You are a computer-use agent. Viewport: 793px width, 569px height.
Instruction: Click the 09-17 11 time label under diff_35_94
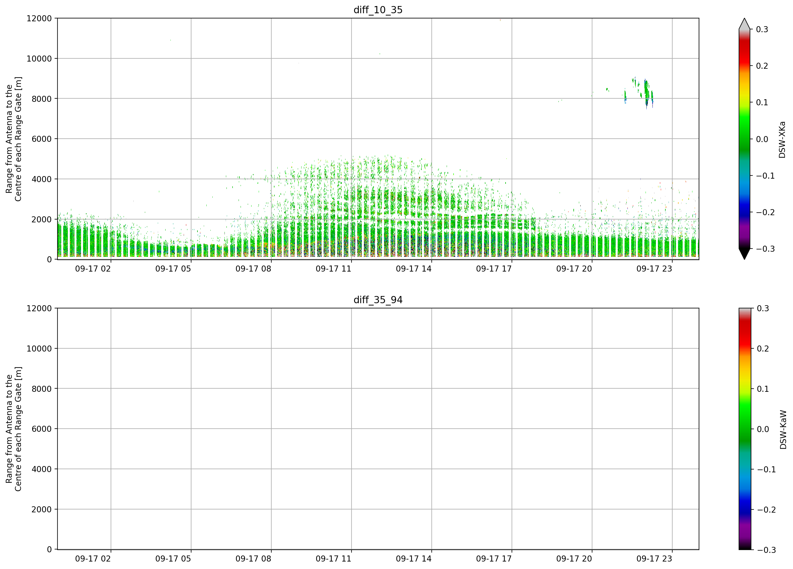click(334, 559)
